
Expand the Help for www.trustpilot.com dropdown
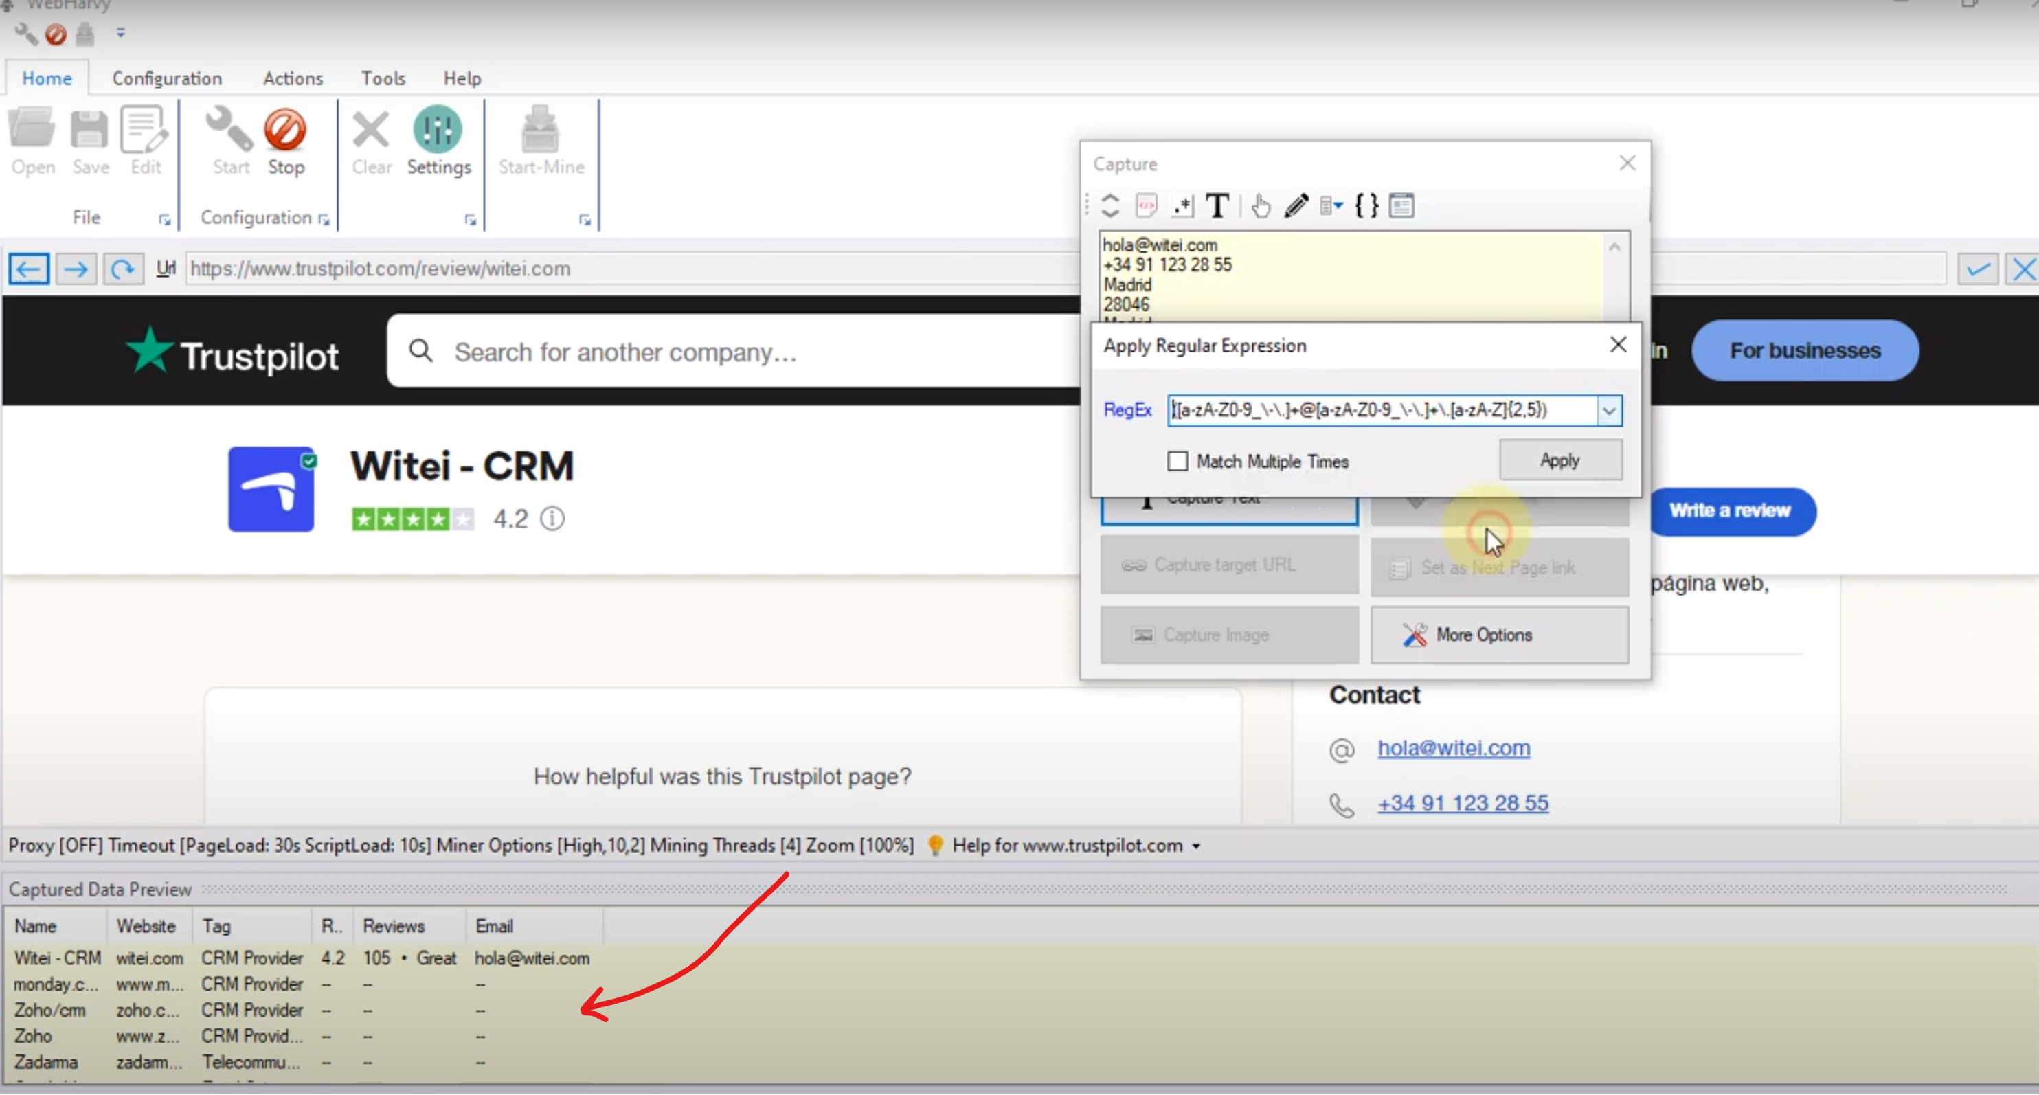click(x=1196, y=846)
